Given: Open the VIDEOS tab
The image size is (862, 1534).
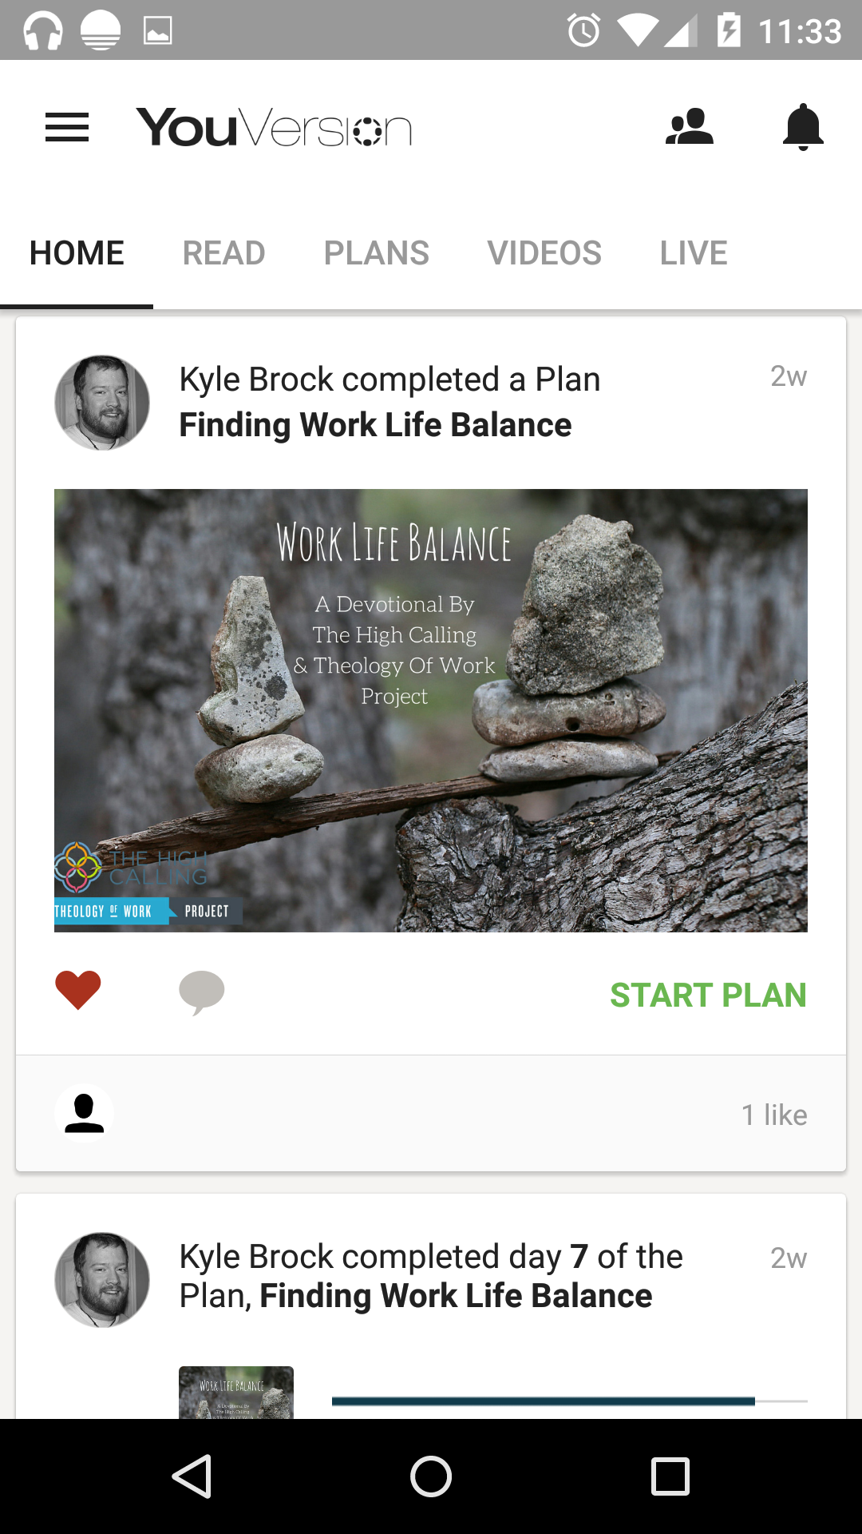Looking at the screenshot, I should pyautogui.click(x=544, y=253).
